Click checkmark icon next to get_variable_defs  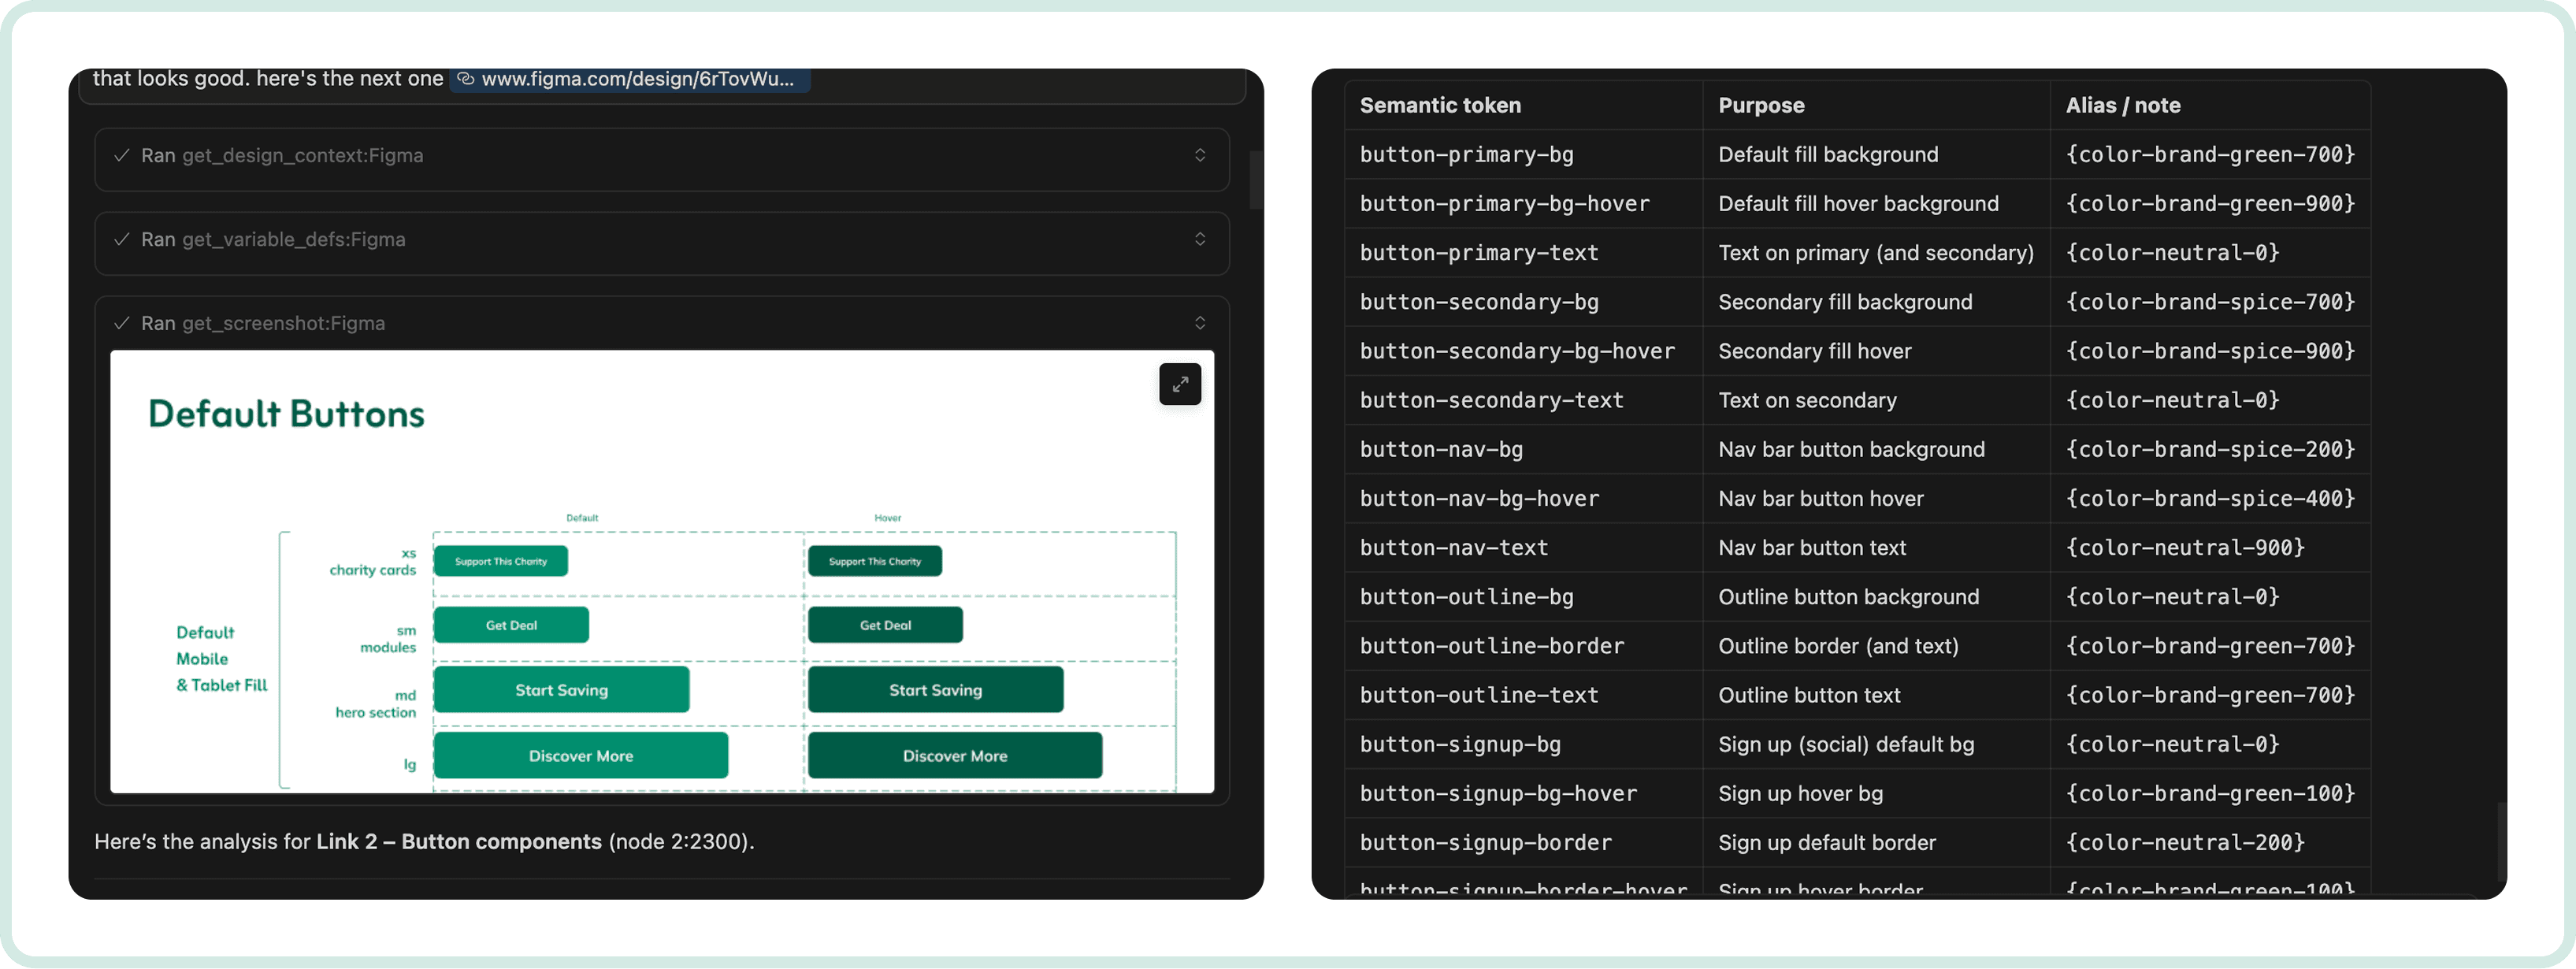pos(122,239)
